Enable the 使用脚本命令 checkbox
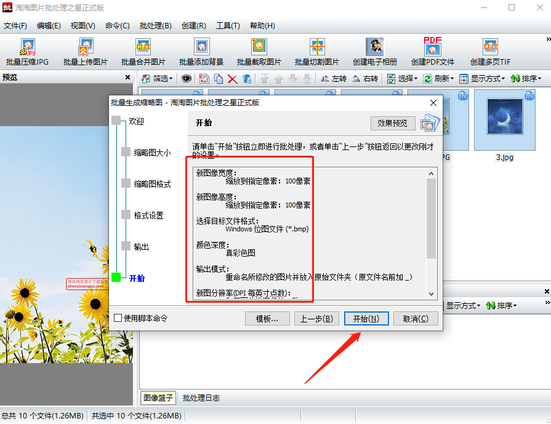551x424 pixels. coord(118,318)
